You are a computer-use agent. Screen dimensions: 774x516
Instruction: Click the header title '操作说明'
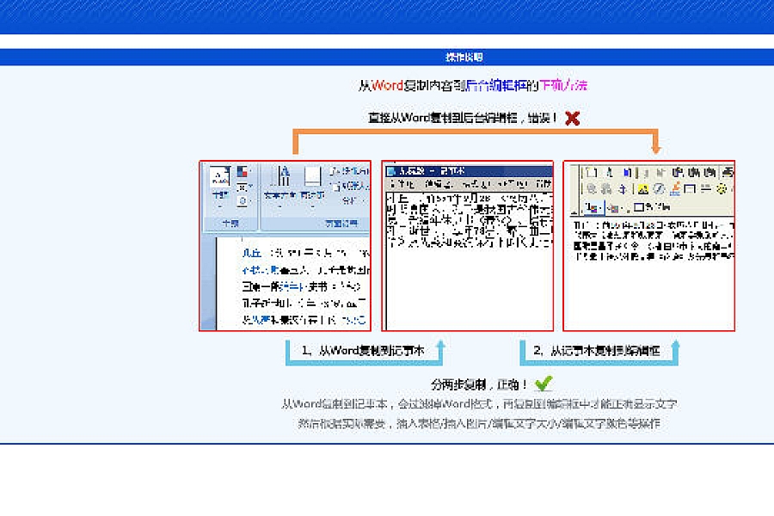click(464, 58)
